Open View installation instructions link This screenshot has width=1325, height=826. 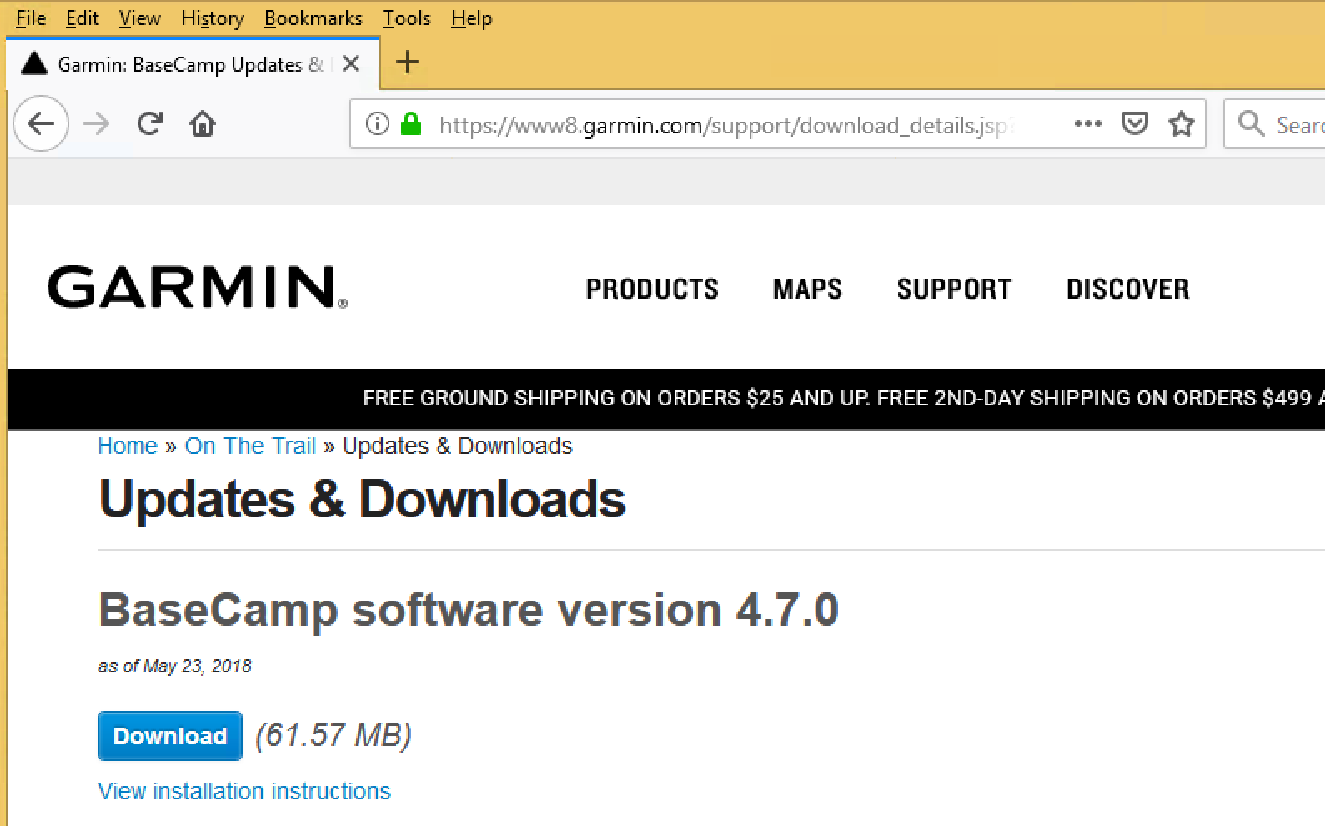(x=244, y=791)
